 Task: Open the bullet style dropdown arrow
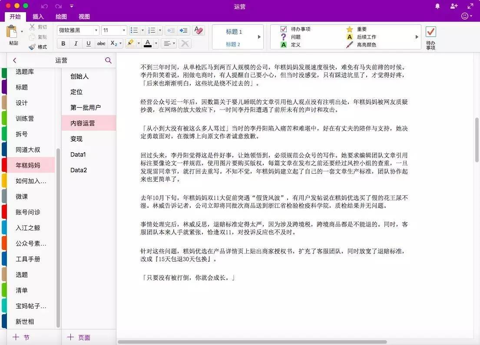tap(142, 30)
